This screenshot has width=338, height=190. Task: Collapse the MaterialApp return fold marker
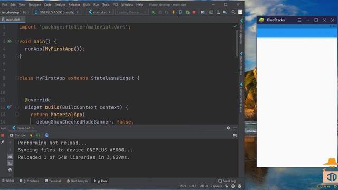coord(17,115)
